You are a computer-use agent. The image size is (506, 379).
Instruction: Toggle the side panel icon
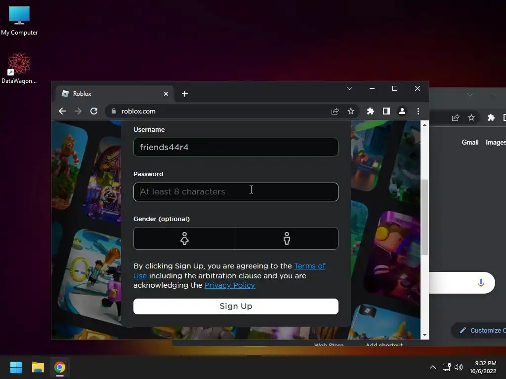[x=386, y=111]
